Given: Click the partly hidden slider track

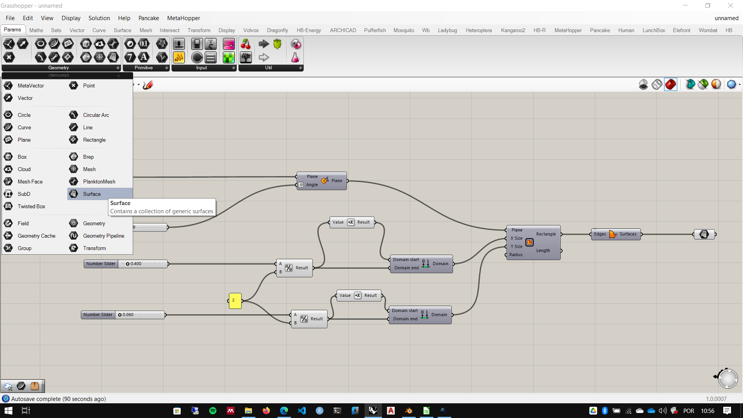Looking at the screenshot, I should tap(150, 227).
